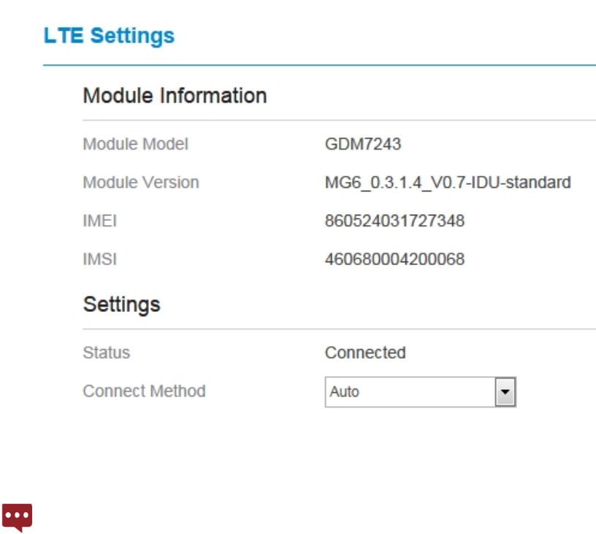Click the Status label
Screen dimensions: 596x534
tap(107, 353)
